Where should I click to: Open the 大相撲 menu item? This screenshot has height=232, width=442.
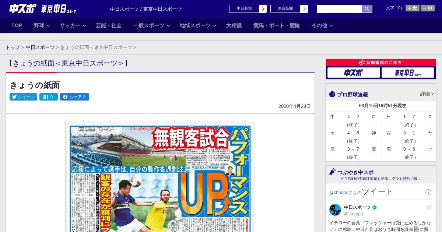pos(234,25)
